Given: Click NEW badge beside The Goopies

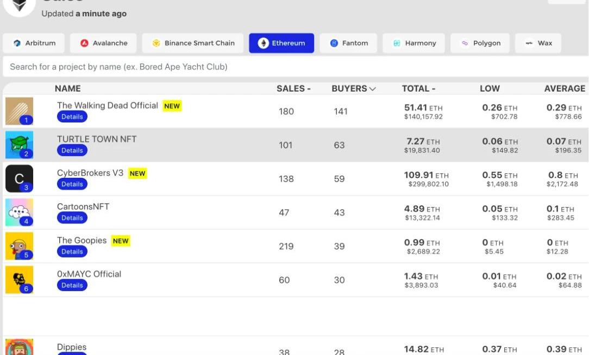Looking at the screenshot, I should (121, 241).
